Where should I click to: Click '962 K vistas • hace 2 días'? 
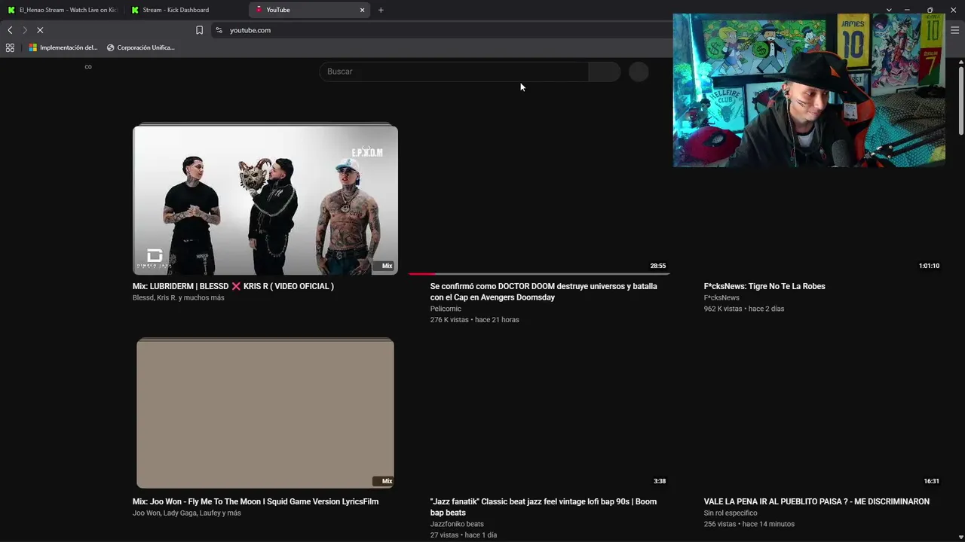point(745,309)
